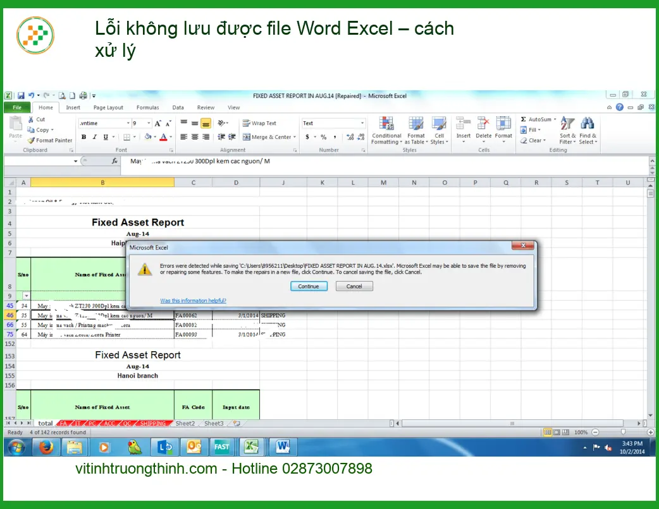Open the Formulas ribbon tab

pyautogui.click(x=147, y=107)
